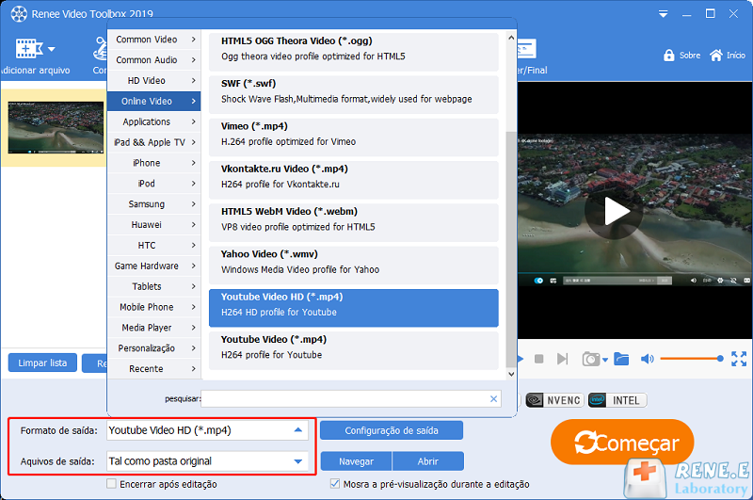Select Online Video category
Viewport: 753px width, 500px height.
click(x=153, y=102)
